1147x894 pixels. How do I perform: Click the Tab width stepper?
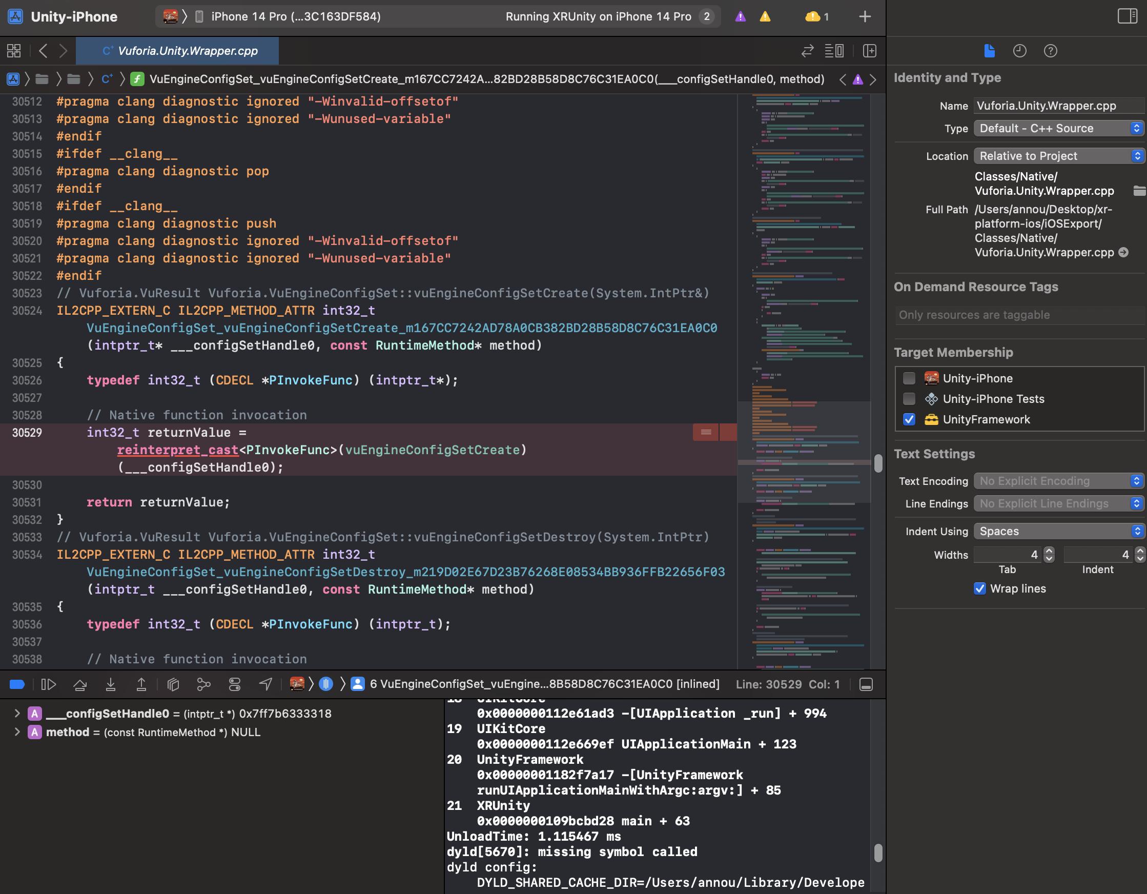click(1049, 554)
